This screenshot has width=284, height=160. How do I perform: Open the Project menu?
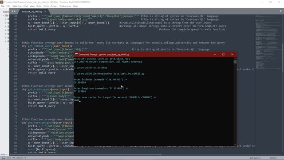[54, 6]
